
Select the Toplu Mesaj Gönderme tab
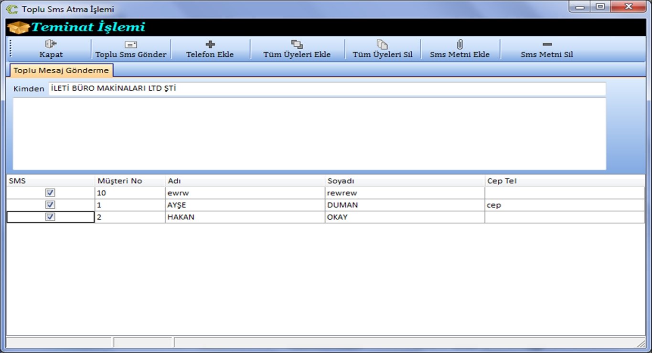[61, 71]
